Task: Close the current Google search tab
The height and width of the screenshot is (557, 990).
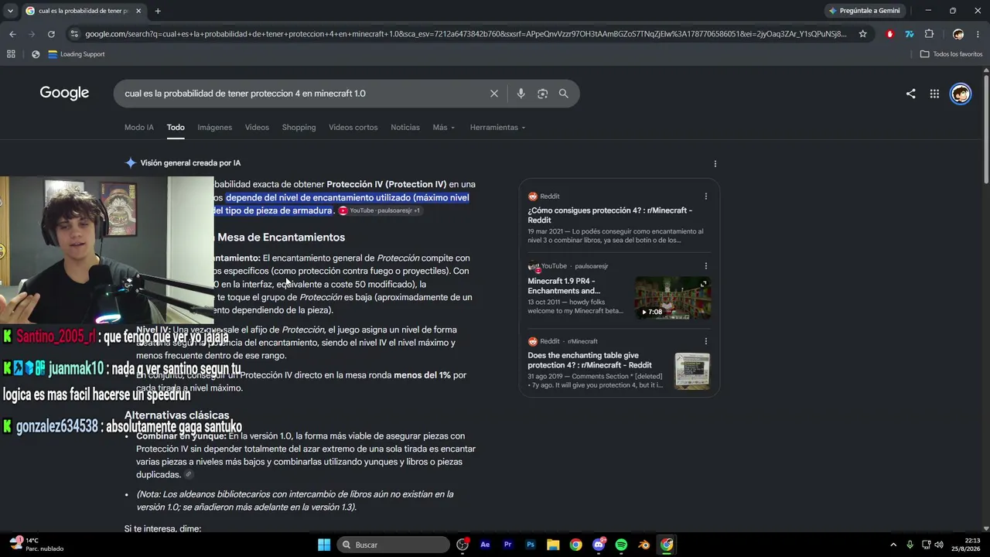Action: coord(138,11)
